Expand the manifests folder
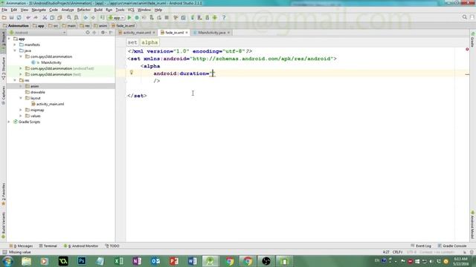This screenshot has width=476, height=267. pos(15,44)
